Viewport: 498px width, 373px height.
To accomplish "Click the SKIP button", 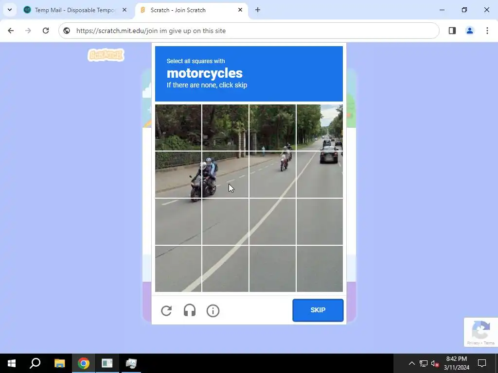I will pyautogui.click(x=318, y=310).
